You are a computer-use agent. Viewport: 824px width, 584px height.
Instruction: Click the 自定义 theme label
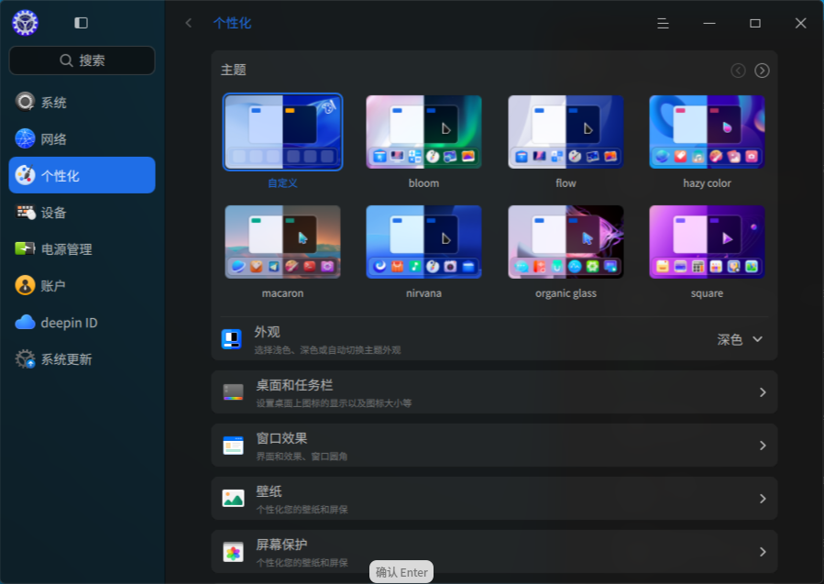pyautogui.click(x=282, y=183)
